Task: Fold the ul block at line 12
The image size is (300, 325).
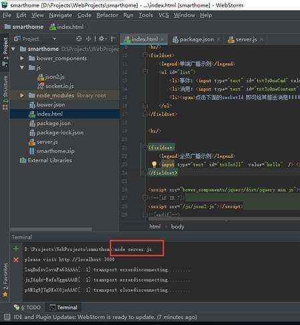Action: pyautogui.click(x=145, y=72)
